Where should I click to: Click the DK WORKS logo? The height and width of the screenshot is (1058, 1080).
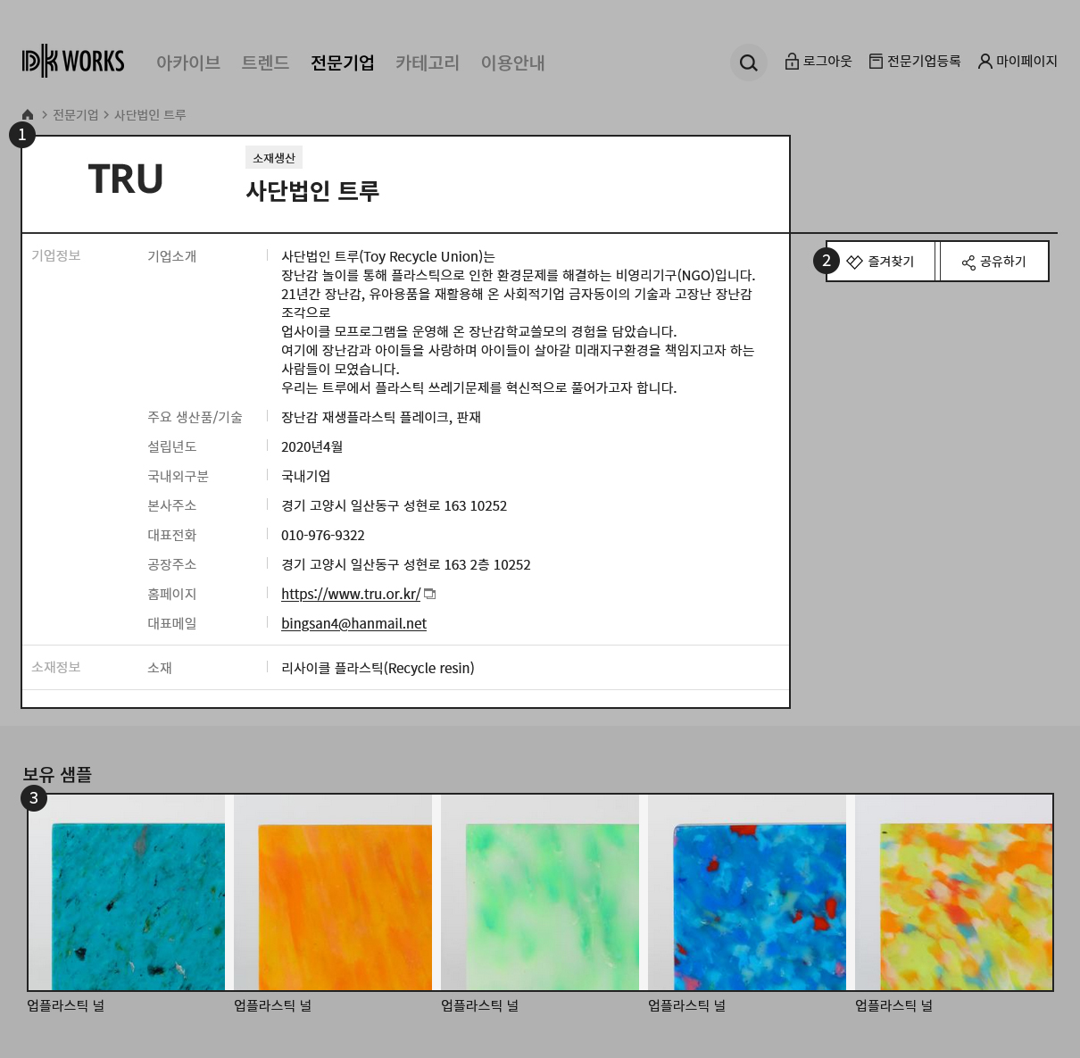point(73,62)
